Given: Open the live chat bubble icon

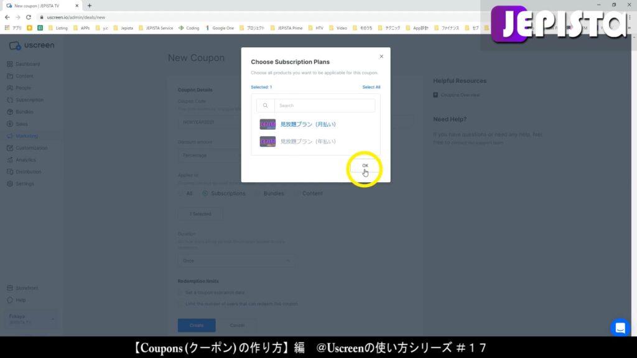Looking at the screenshot, I should 620,327.
